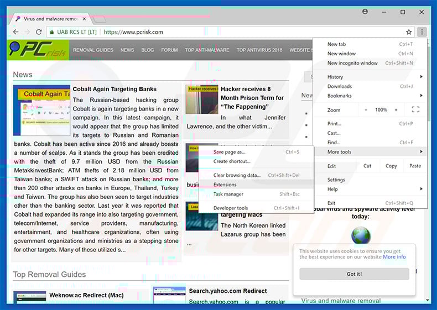Image resolution: width=437 pixels, height=310 pixels.
Task: Click the browser back arrow button
Action: [13, 32]
